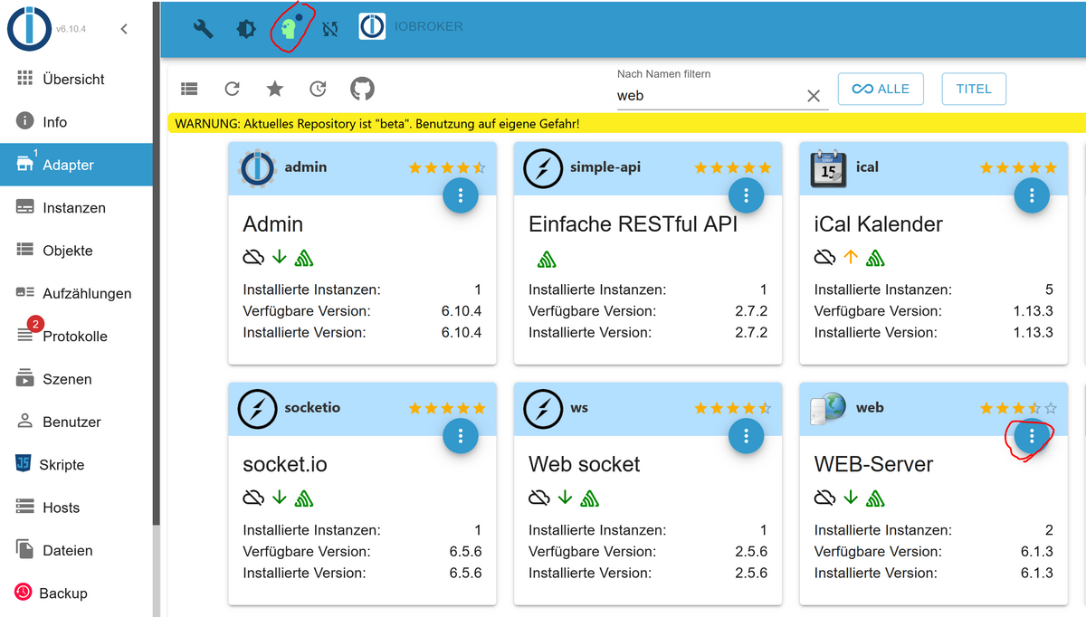Click the crossed-cloud icon on socket.io card

[253, 498]
